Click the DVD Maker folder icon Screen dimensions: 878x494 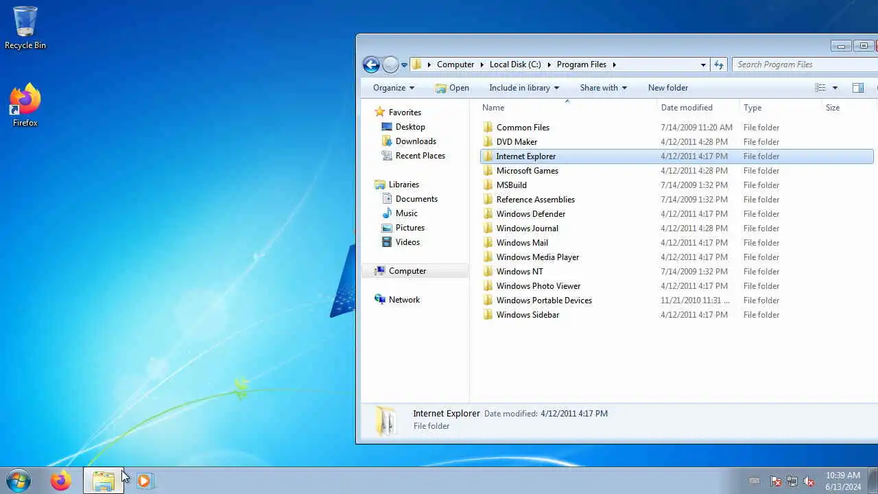(488, 142)
